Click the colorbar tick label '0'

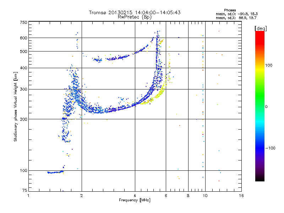(266, 107)
